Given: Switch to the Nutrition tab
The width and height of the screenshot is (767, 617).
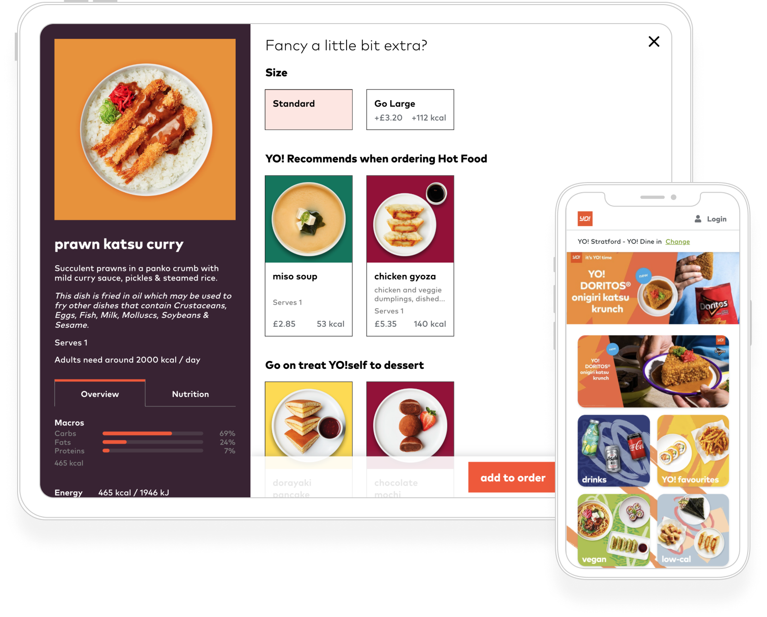Looking at the screenshot, I should click(x=190, y=394).
